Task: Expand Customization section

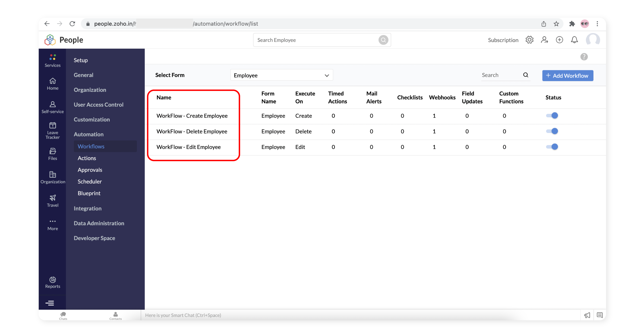Action: click(92, 119)
